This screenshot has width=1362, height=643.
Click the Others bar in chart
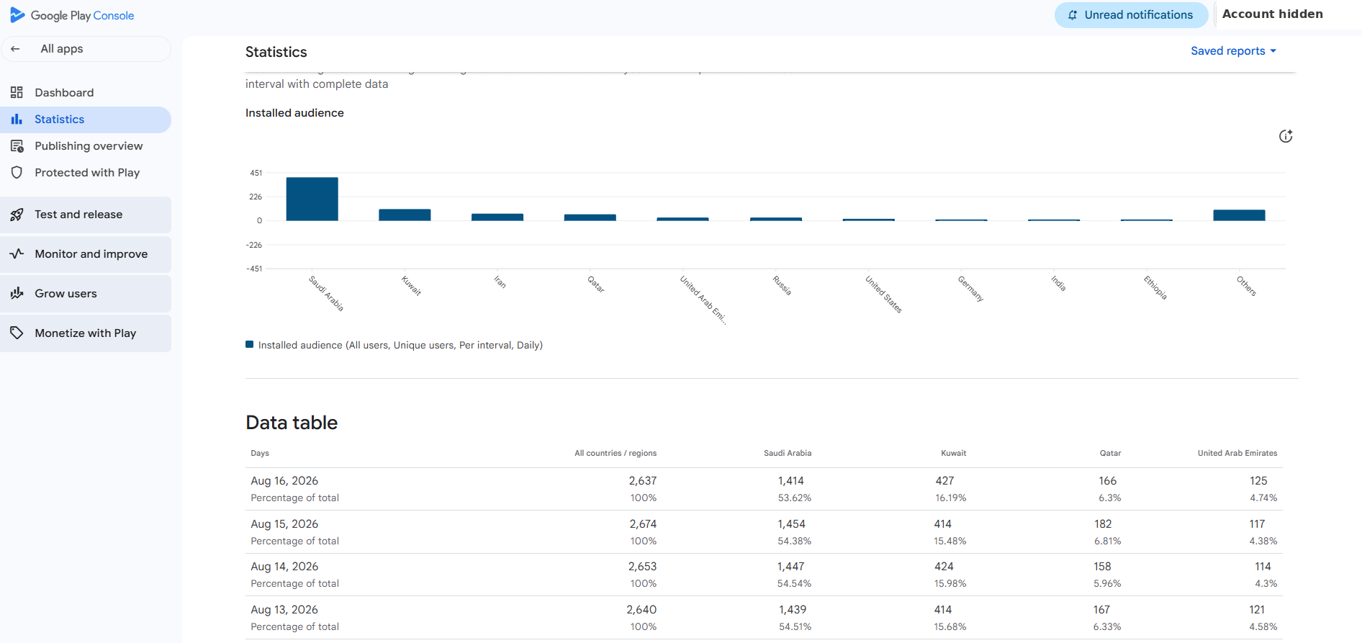1239,215
